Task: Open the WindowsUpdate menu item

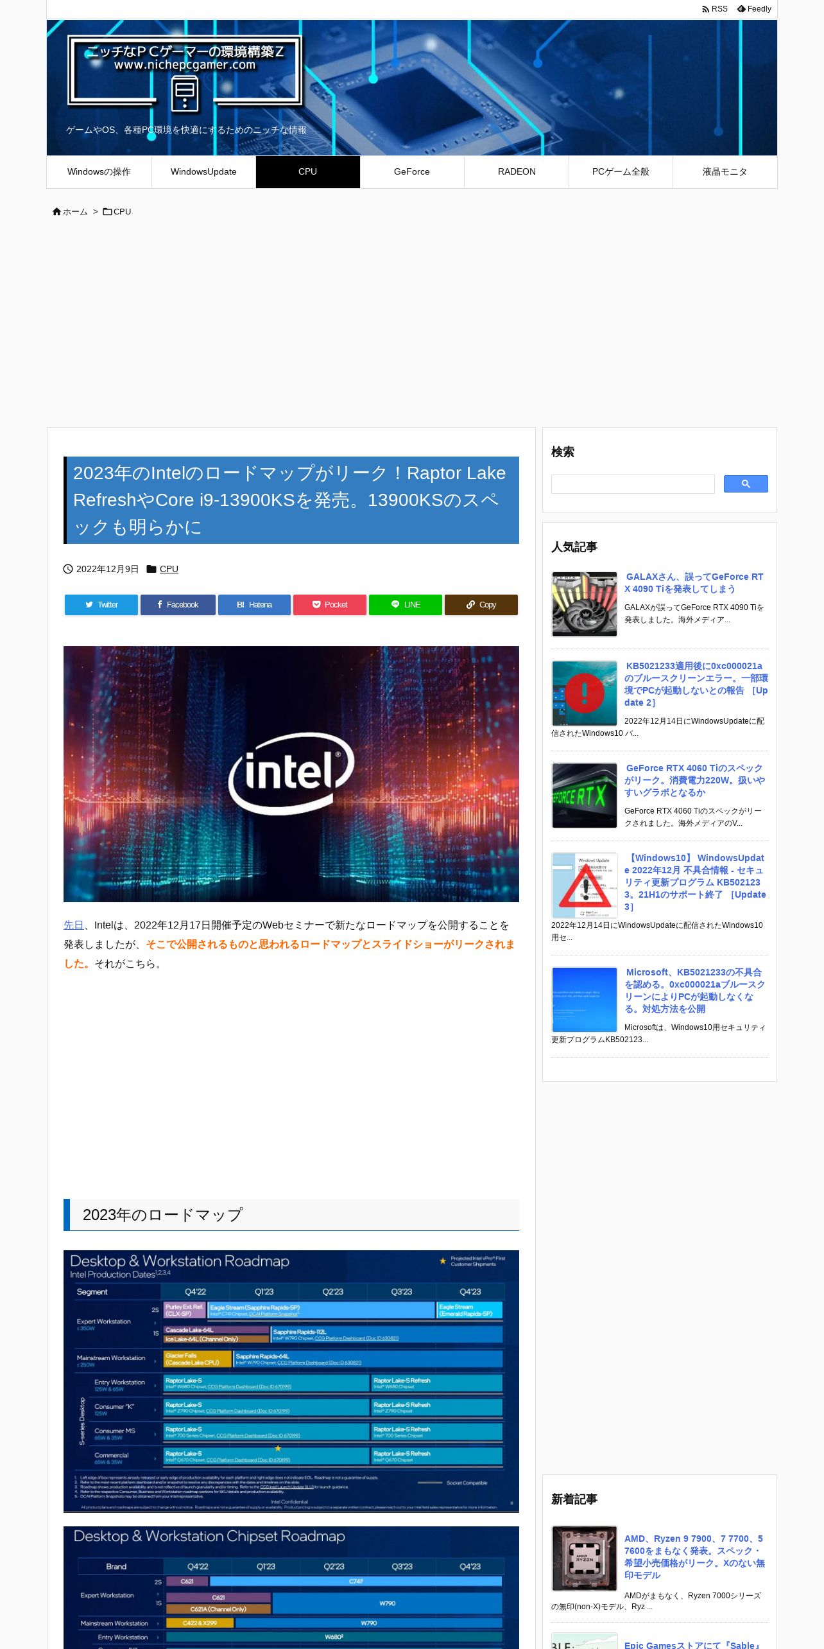Action: click(x=203, y=172)
